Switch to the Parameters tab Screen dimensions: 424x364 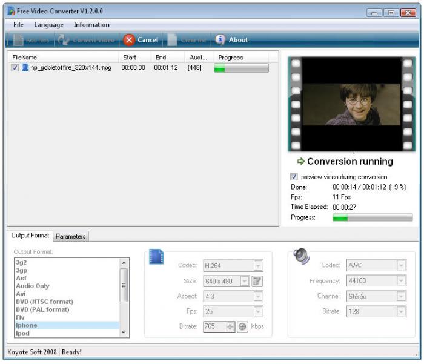(x=71, y=236)
